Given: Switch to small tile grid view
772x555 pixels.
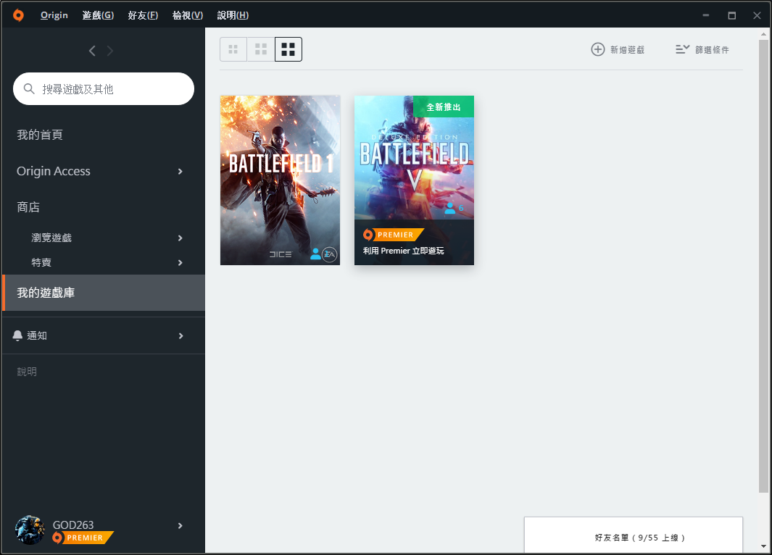Looking at the screenshot, I should (233, 49).
